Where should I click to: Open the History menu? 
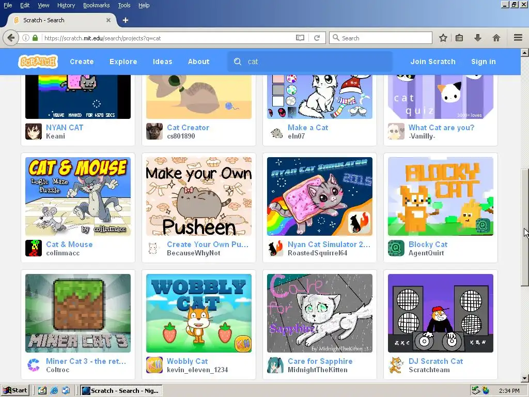coord(66,5)
